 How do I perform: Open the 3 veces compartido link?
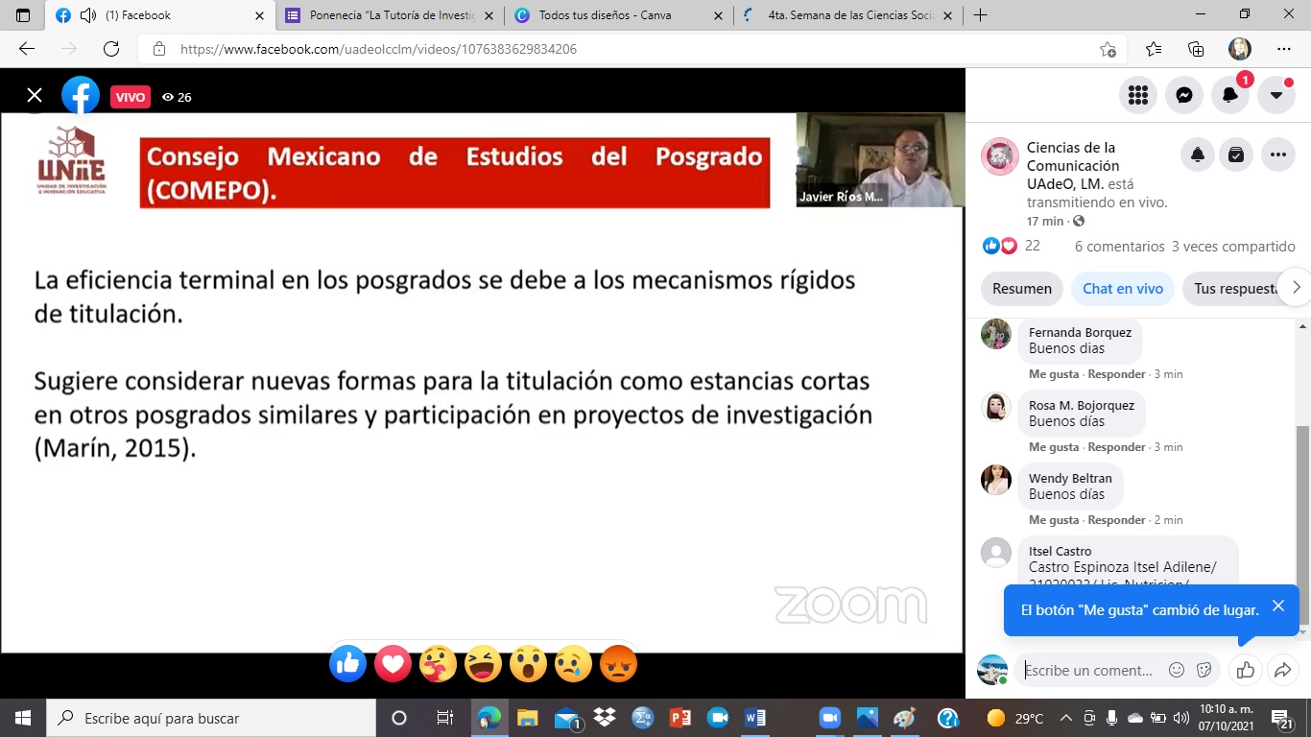click(x=1233, y=247)
